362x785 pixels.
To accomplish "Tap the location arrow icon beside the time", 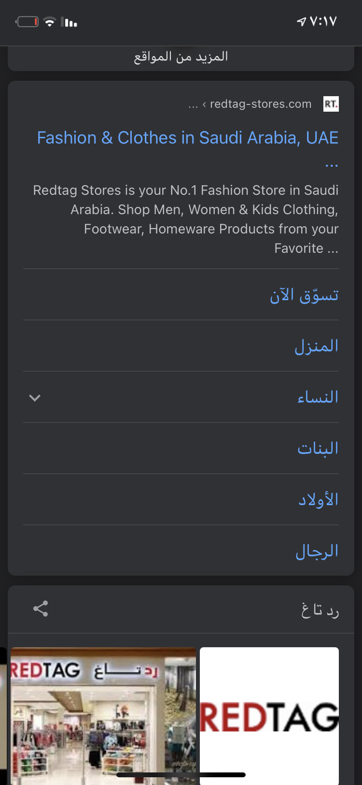I will pyautogui.click(x=301, y=21).
